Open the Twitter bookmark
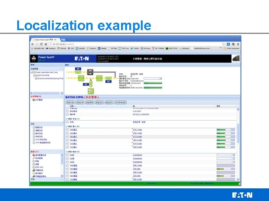Image resolution: width=269 pixels, height=201 pixels. [134, 48]
